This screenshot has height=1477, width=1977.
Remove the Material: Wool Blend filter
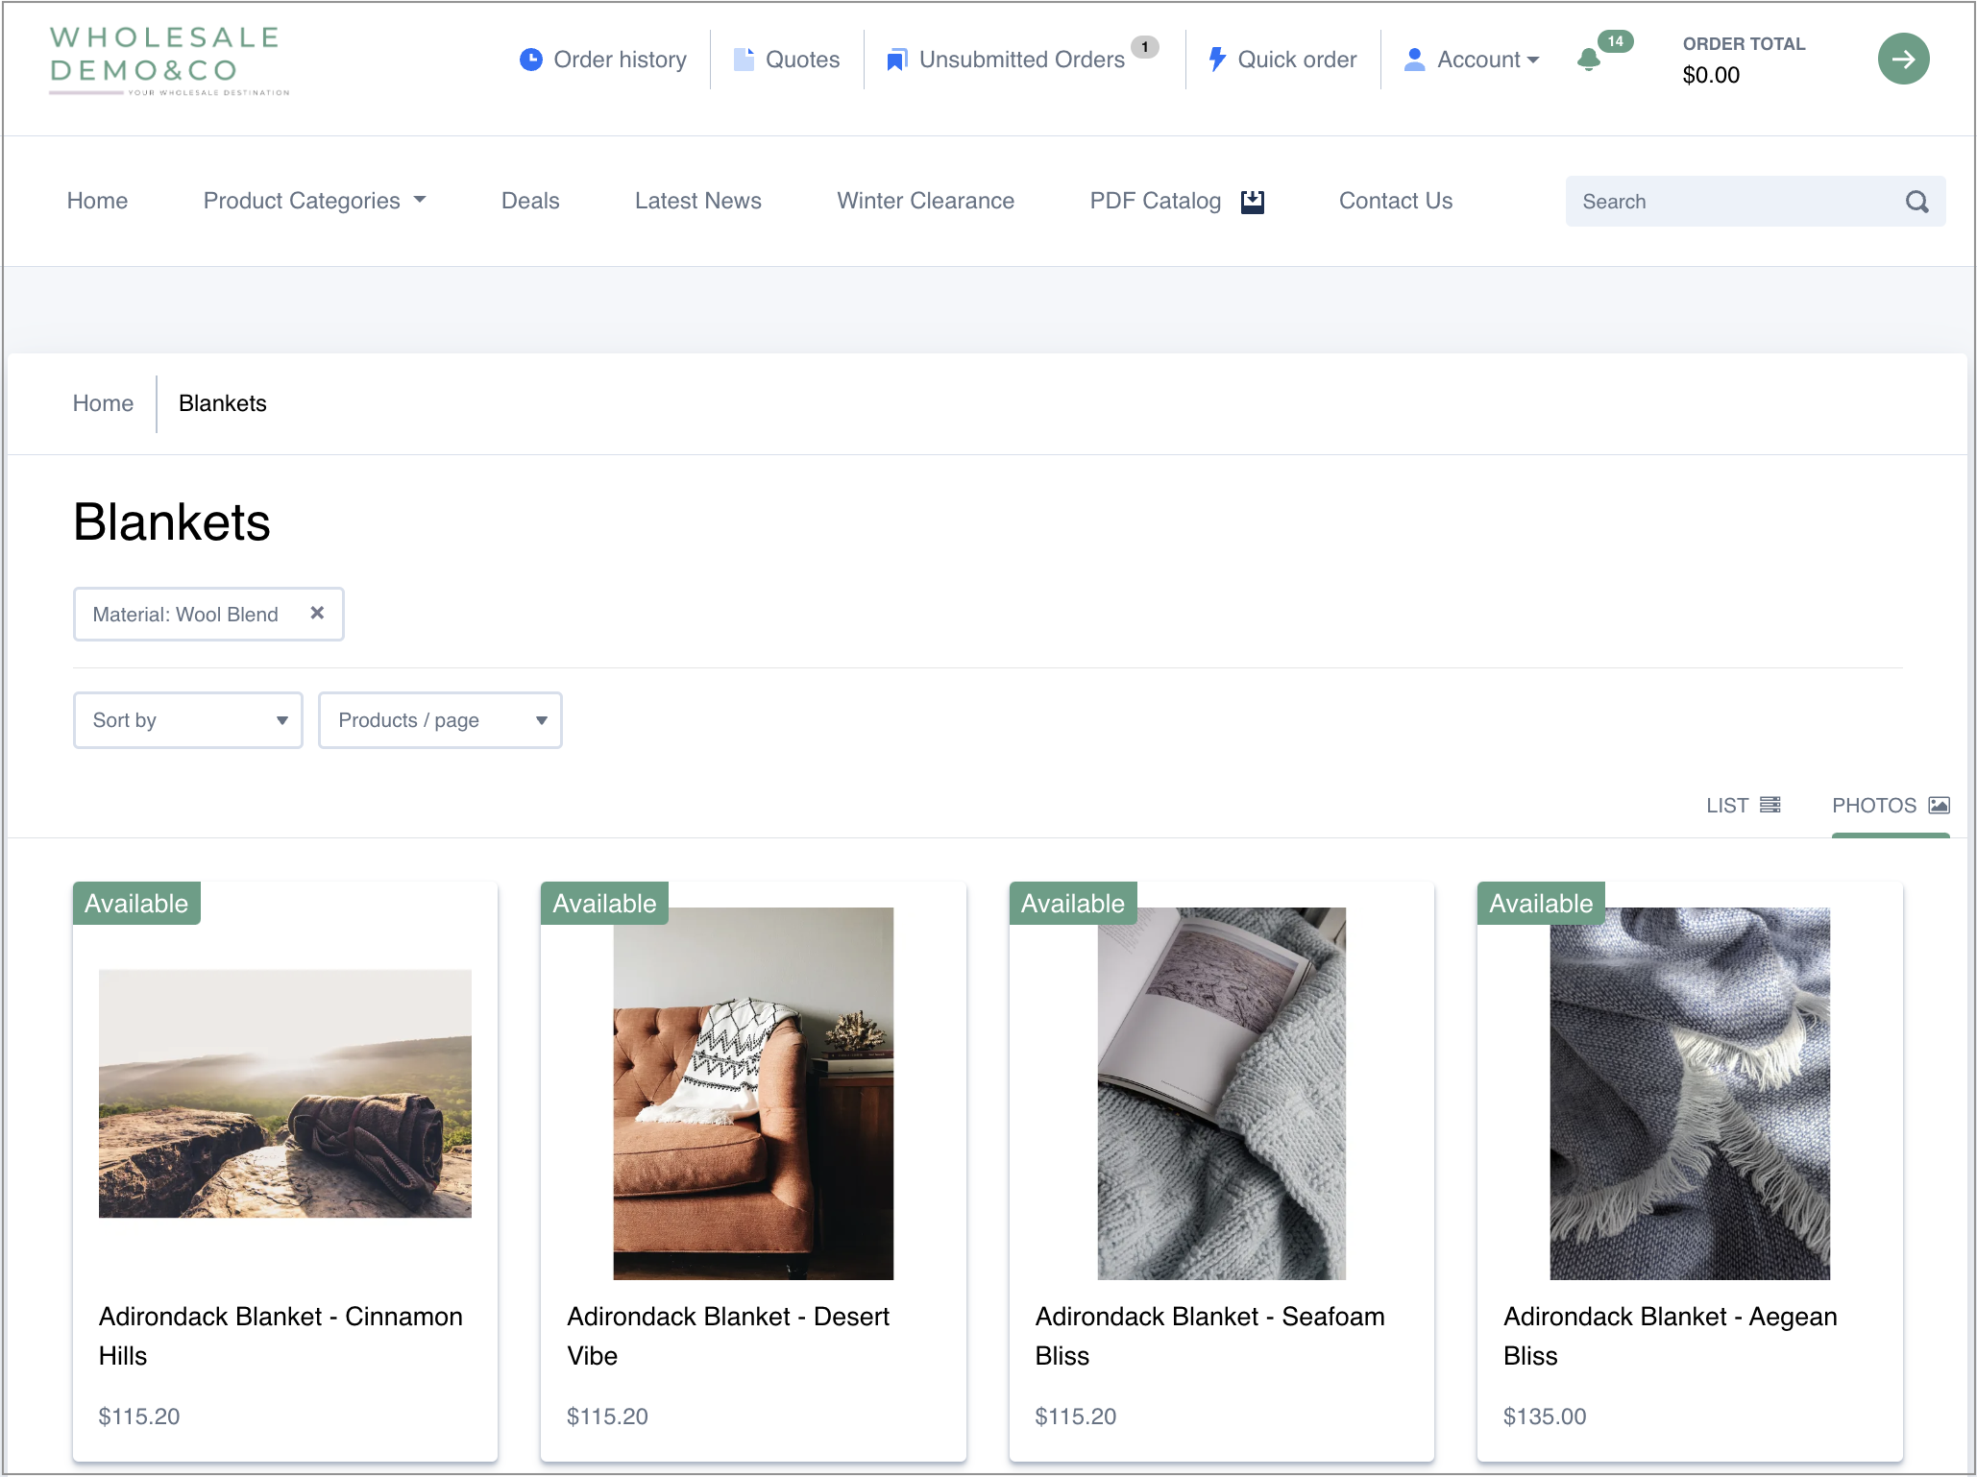317,613
